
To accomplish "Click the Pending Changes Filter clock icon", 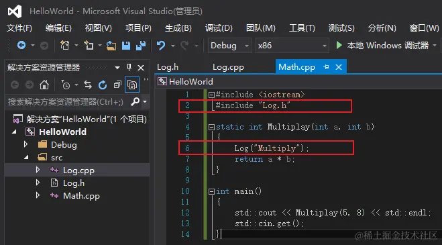I will pyautogui.click(x=66, y=85).
